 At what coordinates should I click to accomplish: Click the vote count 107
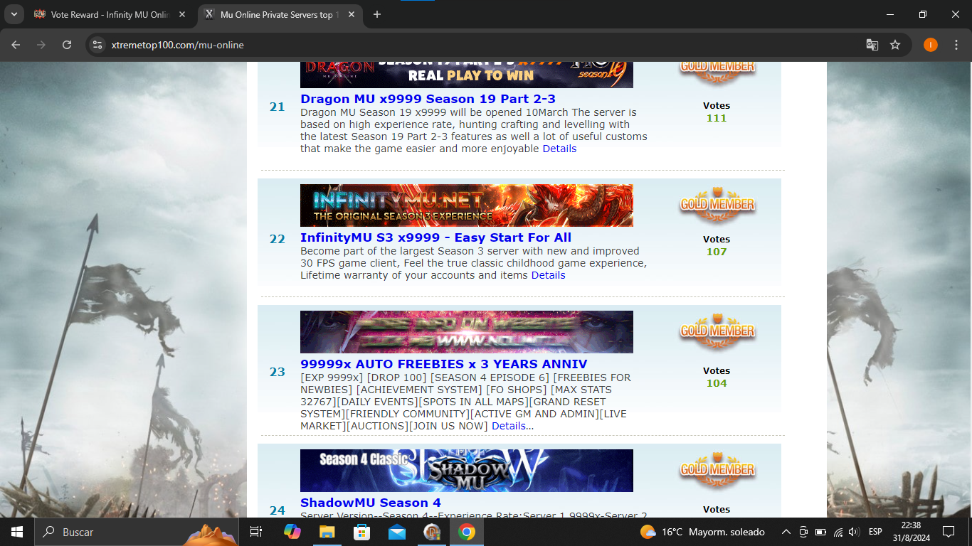coord(717,252)
